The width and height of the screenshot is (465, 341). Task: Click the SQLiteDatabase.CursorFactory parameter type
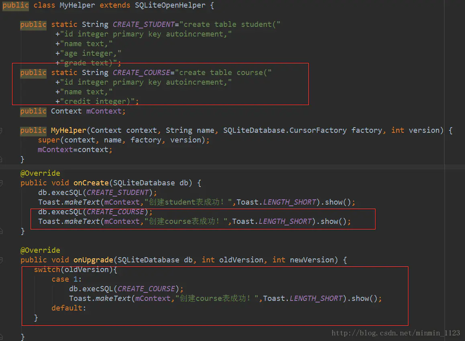point(285,130)
